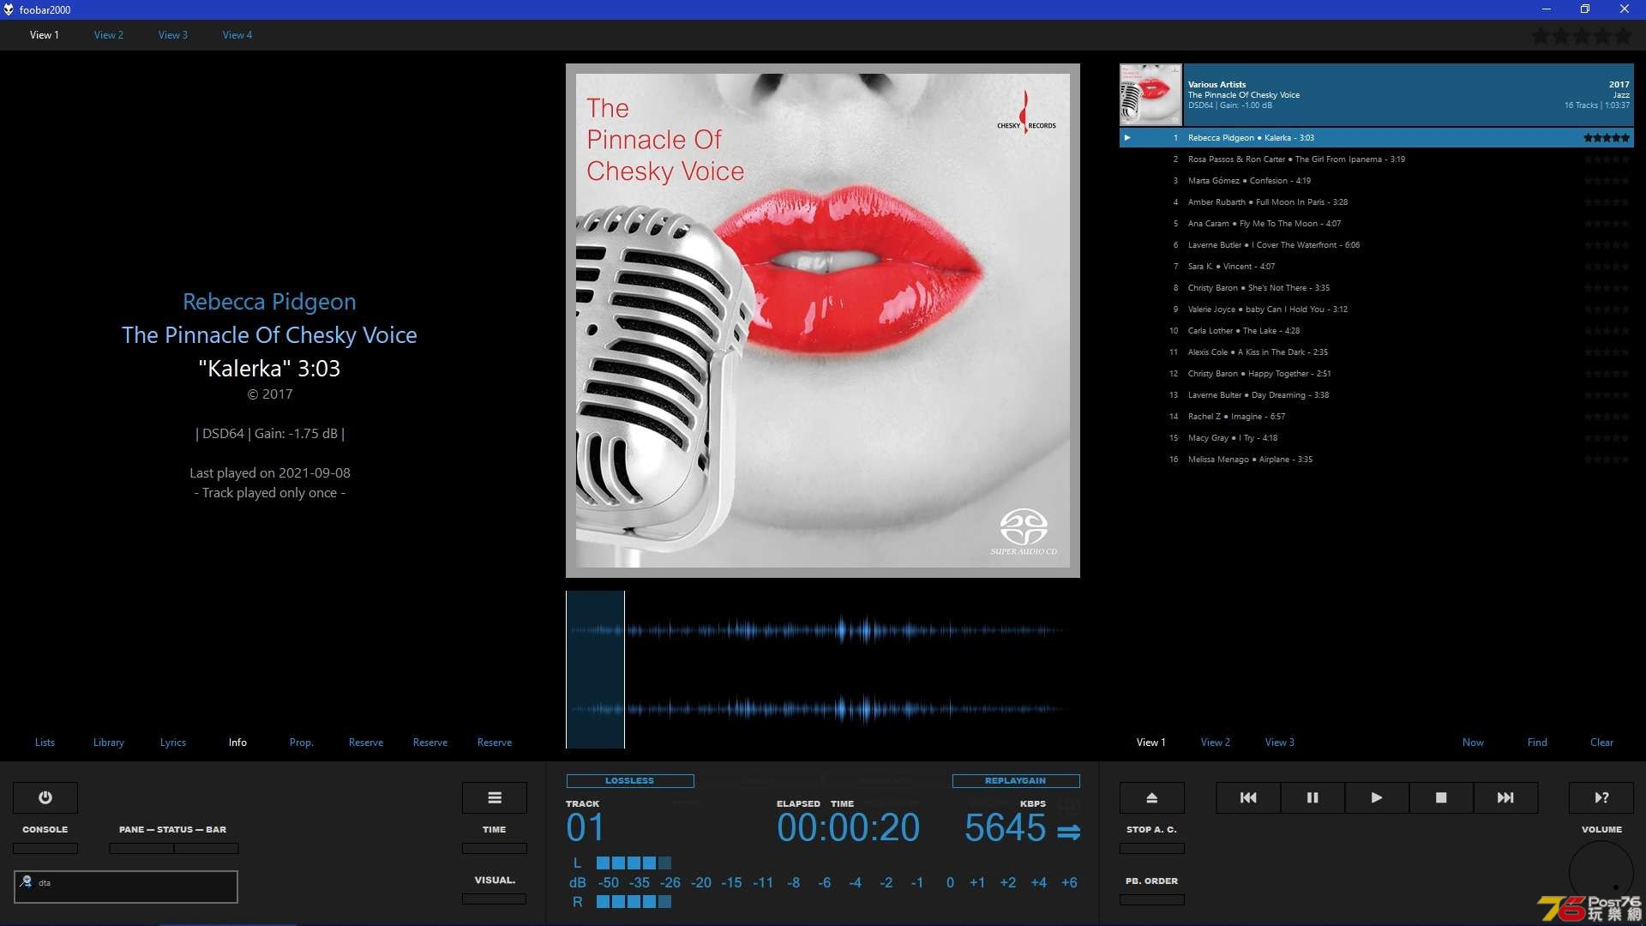Select track 12 Happy Together
Viewport: 1646px width, 926px height.
pos(1376,374)
